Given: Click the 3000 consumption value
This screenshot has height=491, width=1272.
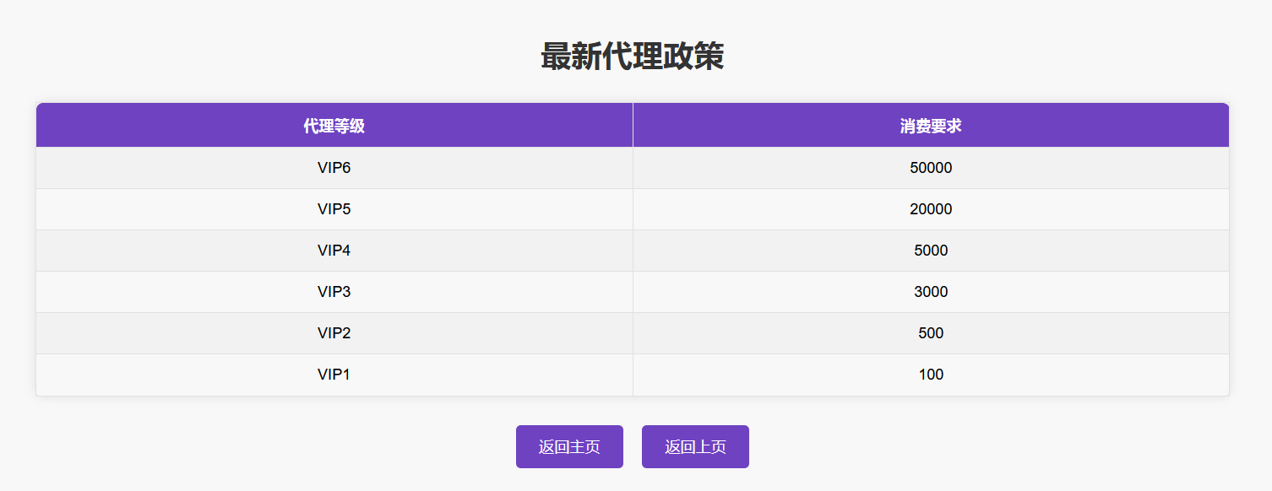Looking at the screenshot, I should pos(931,291).
